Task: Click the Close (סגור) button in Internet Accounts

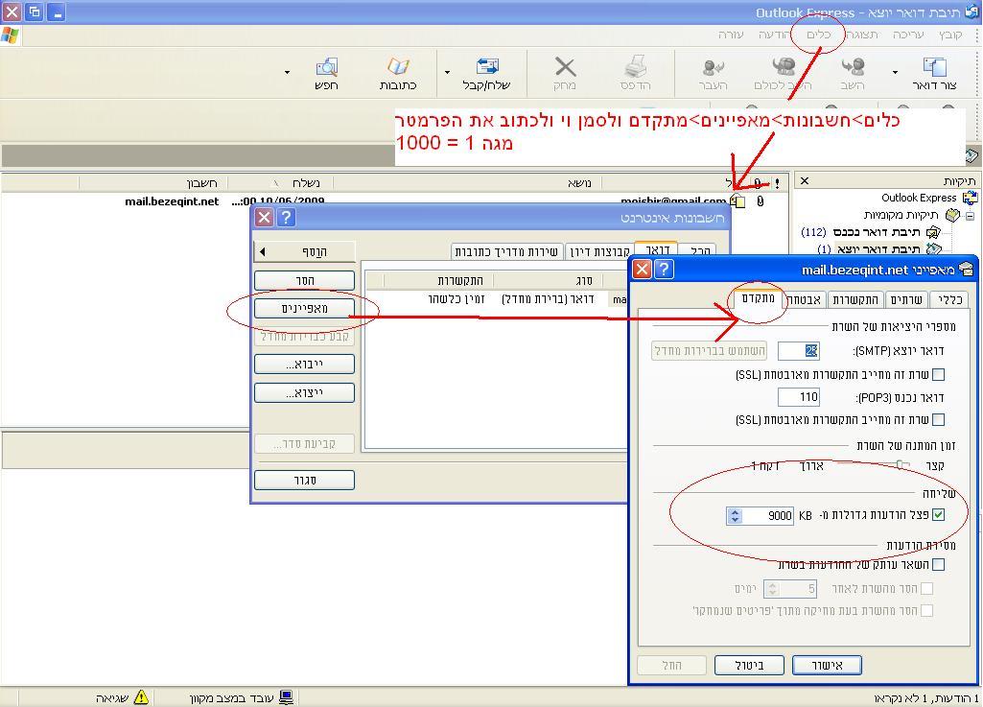Action: coord(305,480)
